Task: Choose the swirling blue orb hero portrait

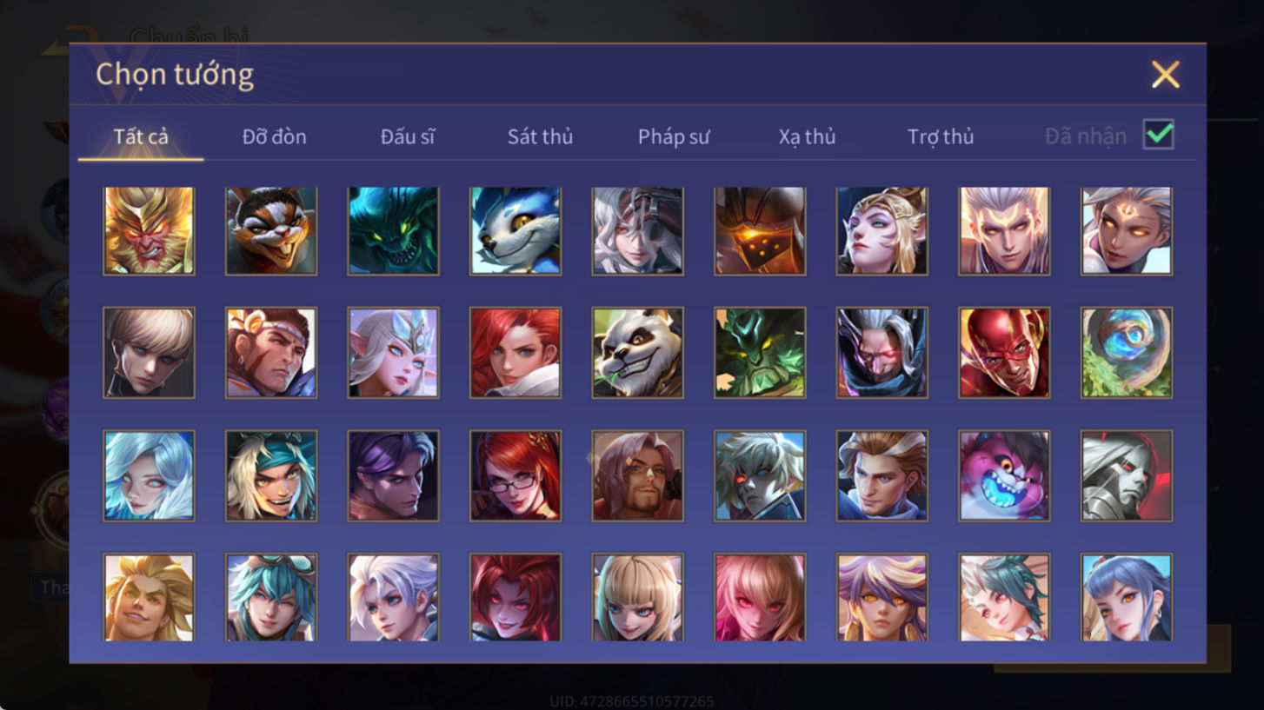Action: point(1127,353)
